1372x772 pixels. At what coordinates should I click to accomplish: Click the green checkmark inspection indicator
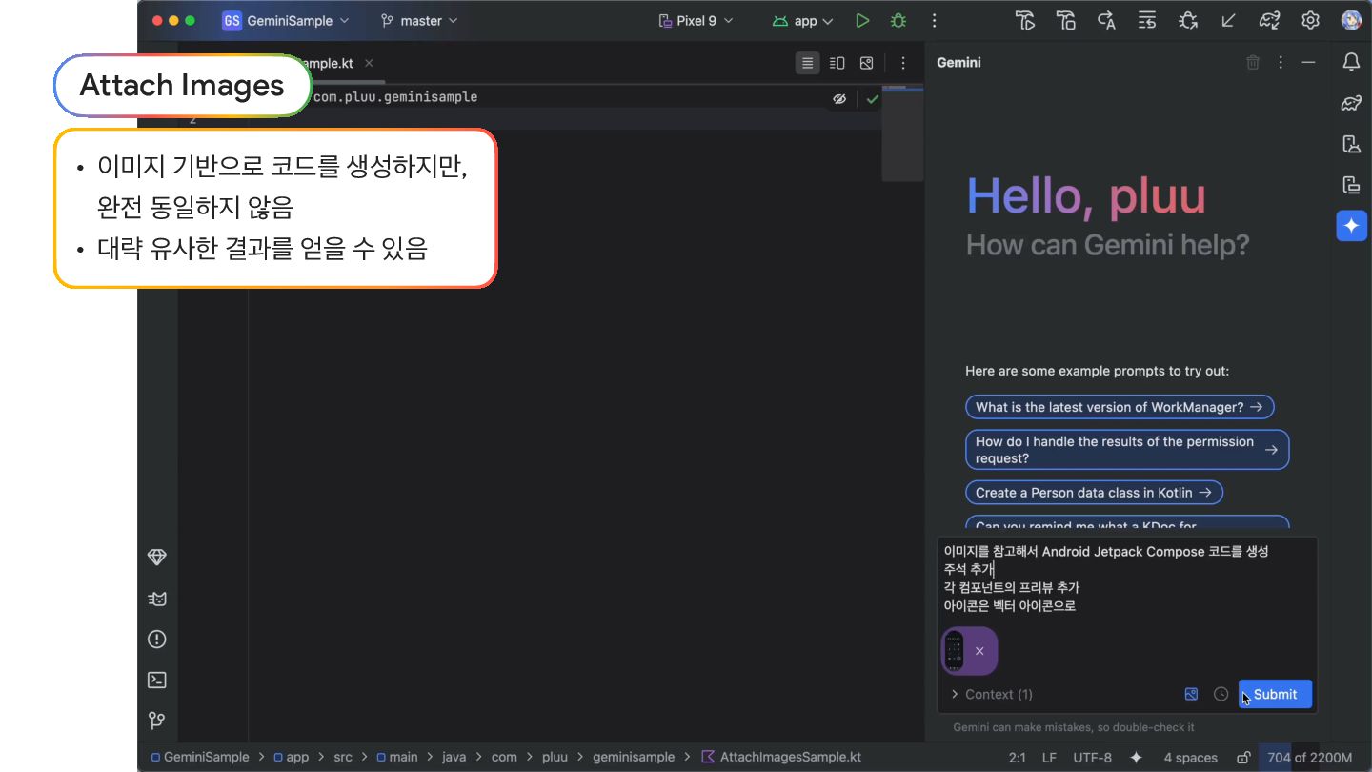872,98
